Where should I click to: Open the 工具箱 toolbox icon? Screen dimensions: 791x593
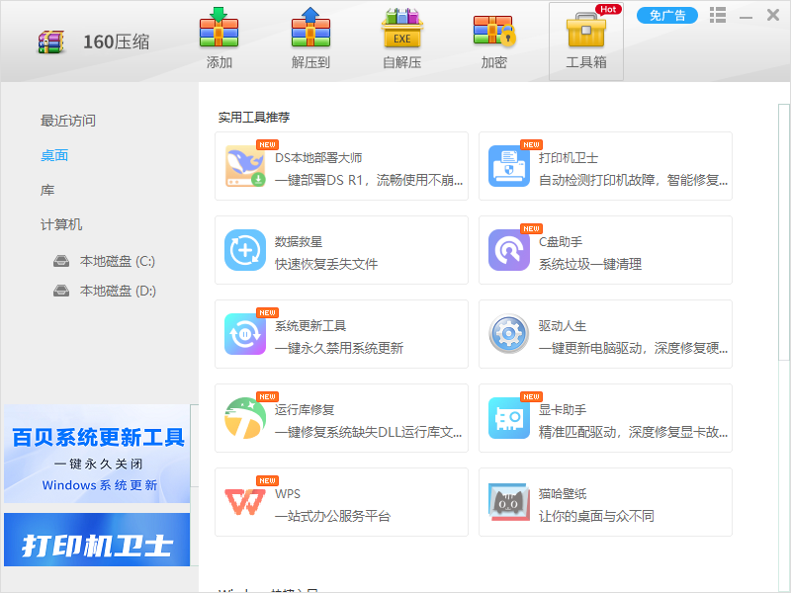point(585,29)
